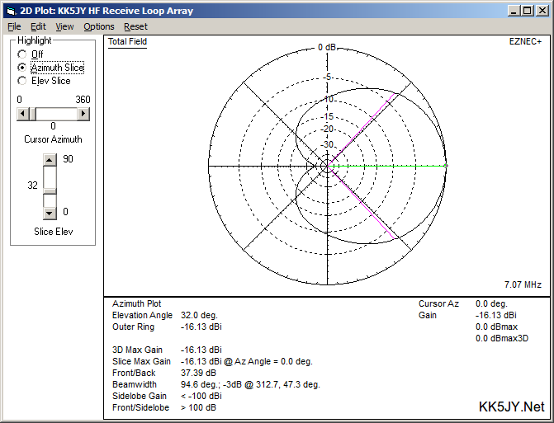554x423 pixels.
Task: Open the File menu
Action: click(14, 27)
